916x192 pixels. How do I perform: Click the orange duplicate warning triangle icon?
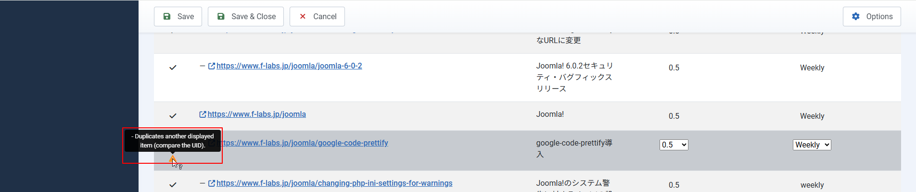[173, 159]
